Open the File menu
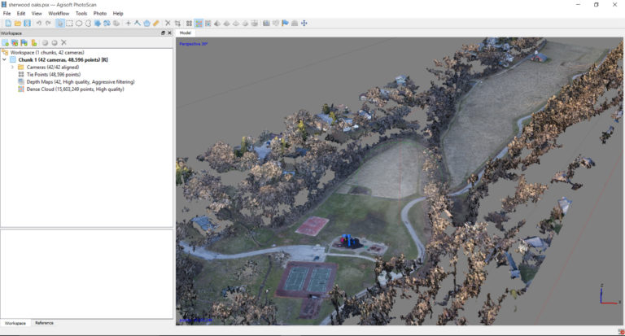Viewport: 625px width, 336px height. pos(7,13)
